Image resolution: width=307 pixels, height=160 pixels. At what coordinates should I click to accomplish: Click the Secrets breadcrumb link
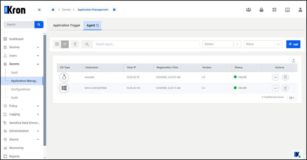[x=66, y=10]
